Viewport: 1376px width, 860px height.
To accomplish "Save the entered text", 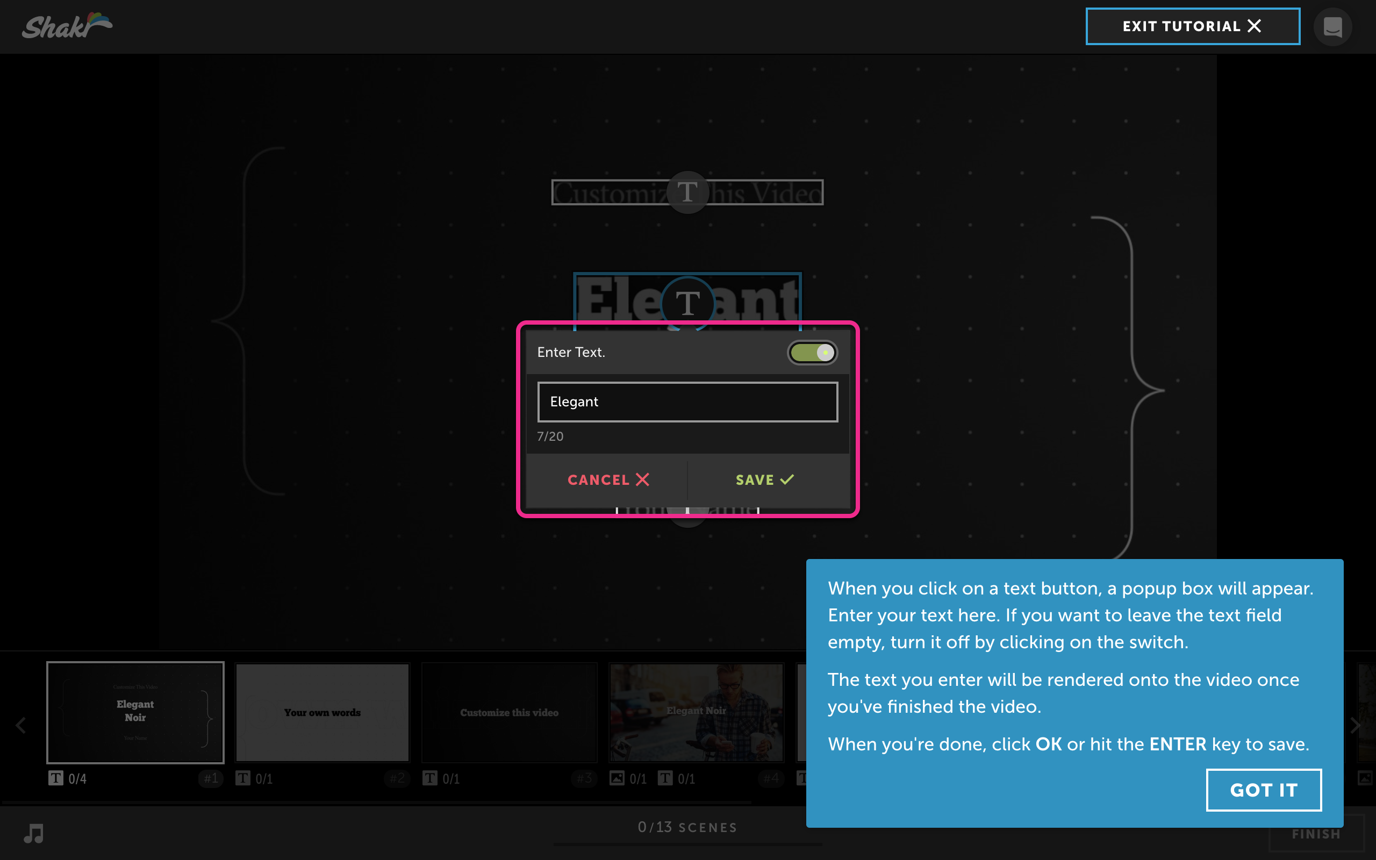I will pos(765,479).
